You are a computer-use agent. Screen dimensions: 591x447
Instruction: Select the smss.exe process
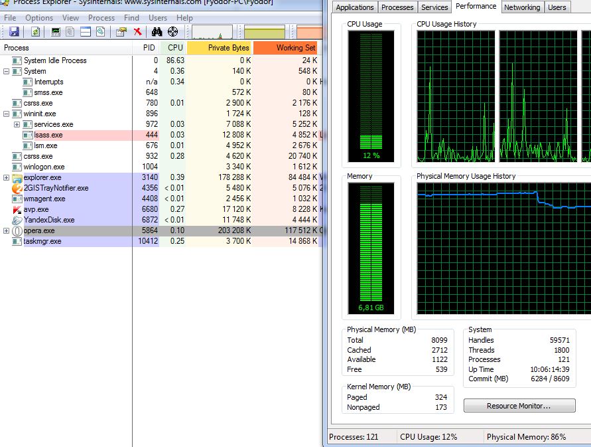pyautogui.click(x=161, y=92)
